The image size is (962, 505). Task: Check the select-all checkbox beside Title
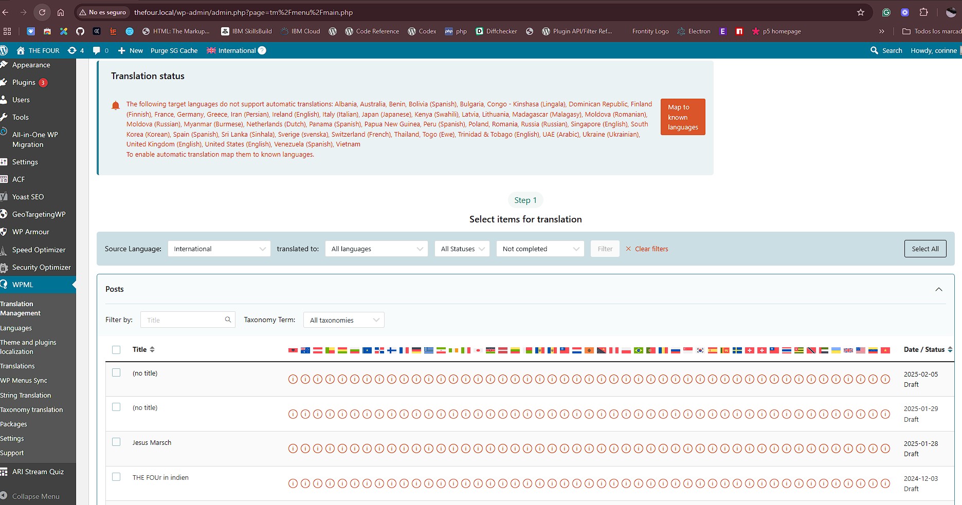click(x=116, y=350)
